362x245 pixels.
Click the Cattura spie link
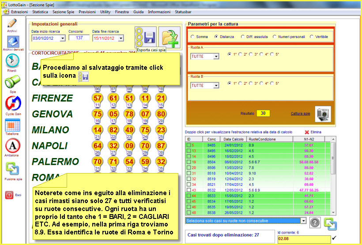(x=300, y=113)
